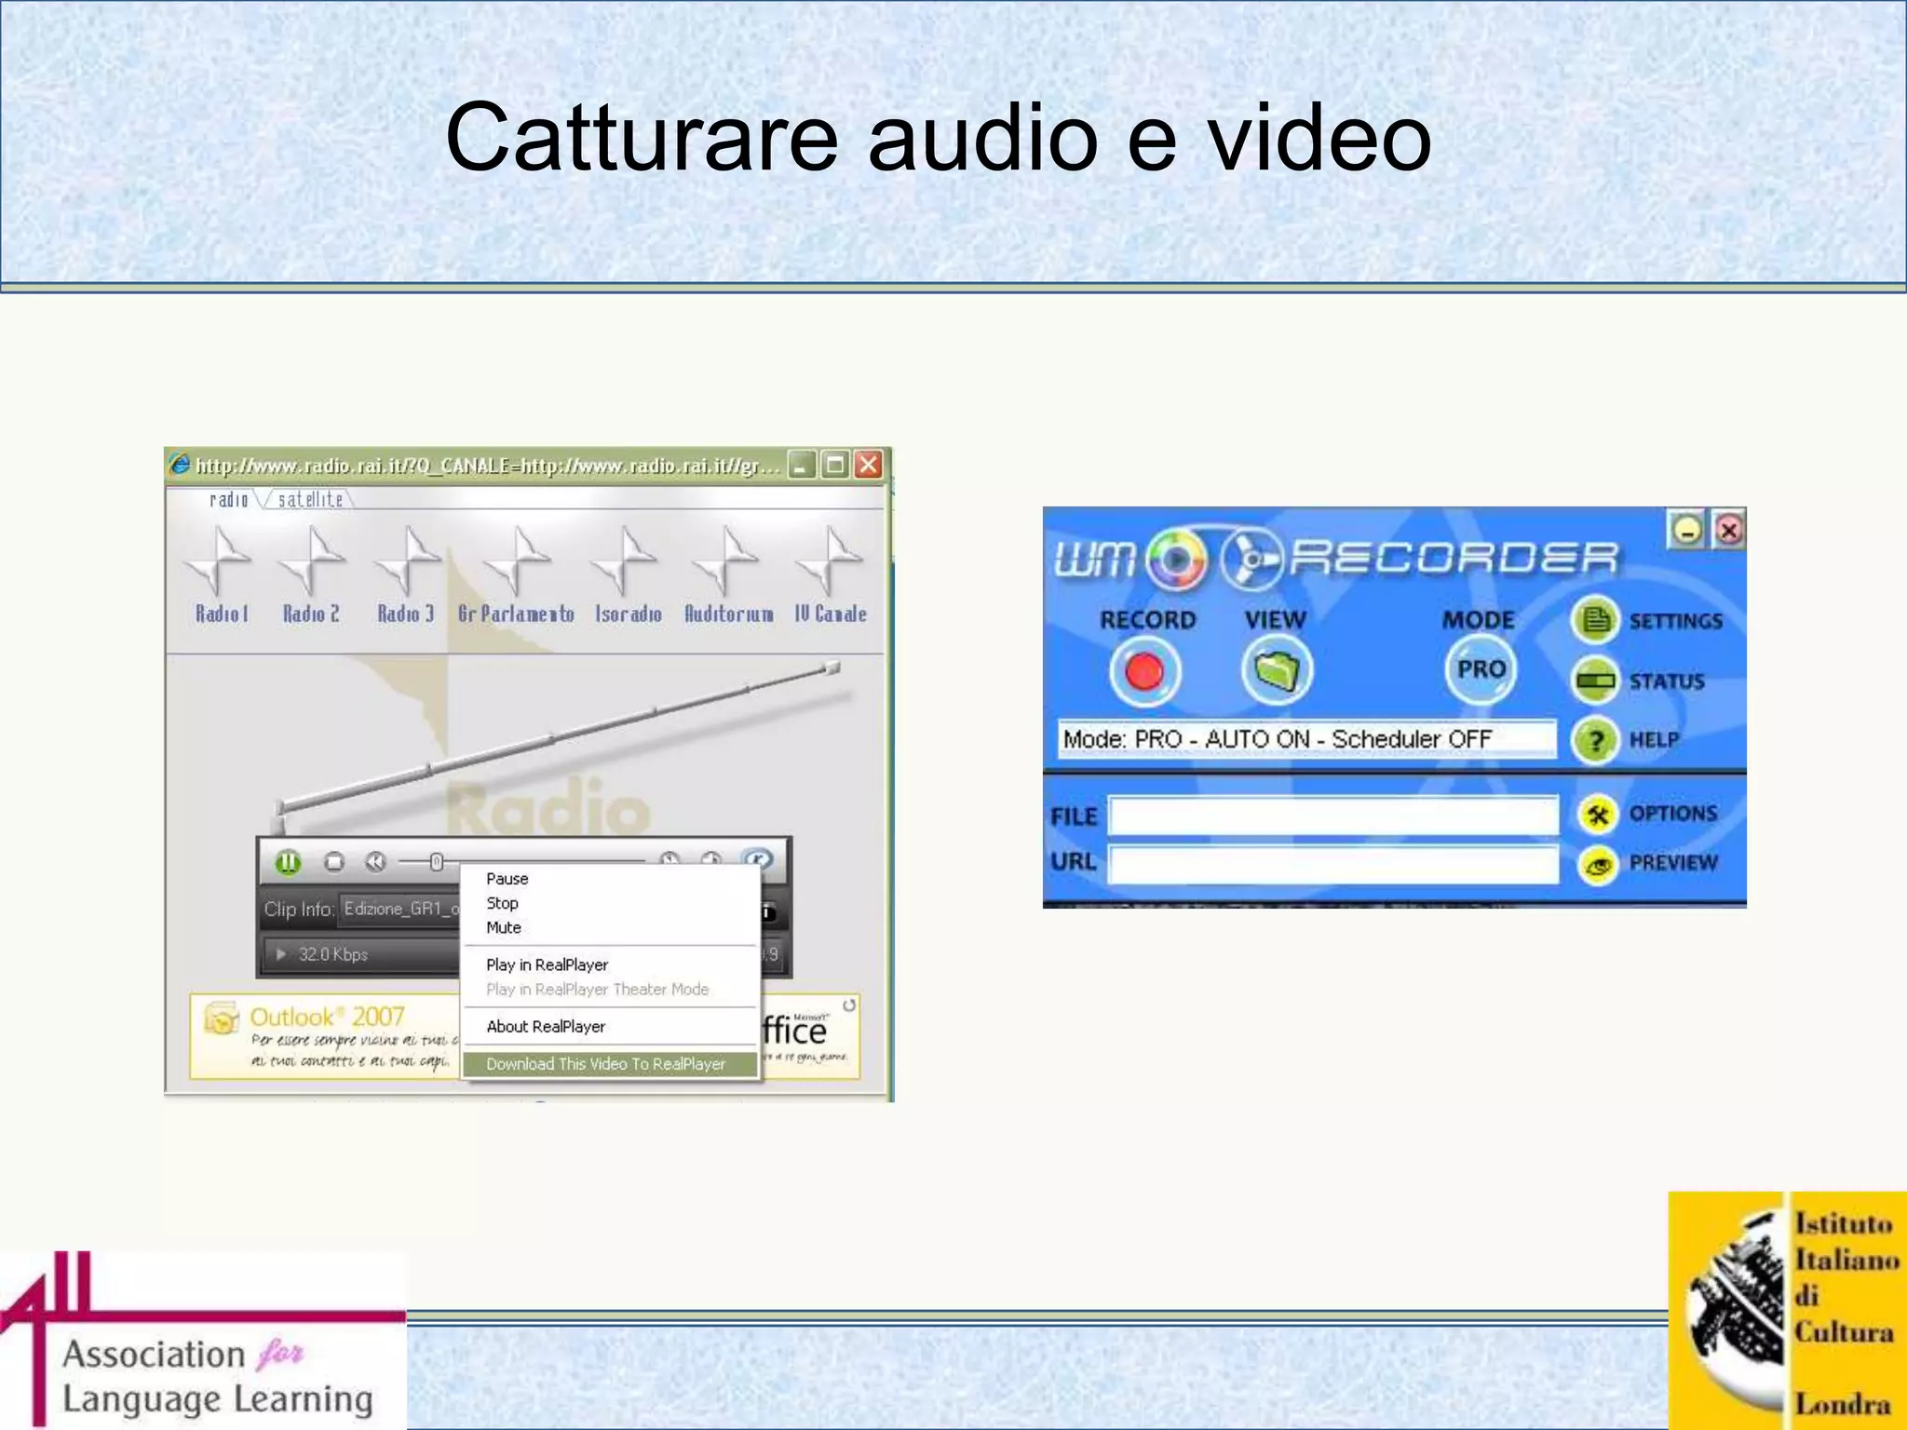Toggle the PRO mode button

tap(1481, 670)
